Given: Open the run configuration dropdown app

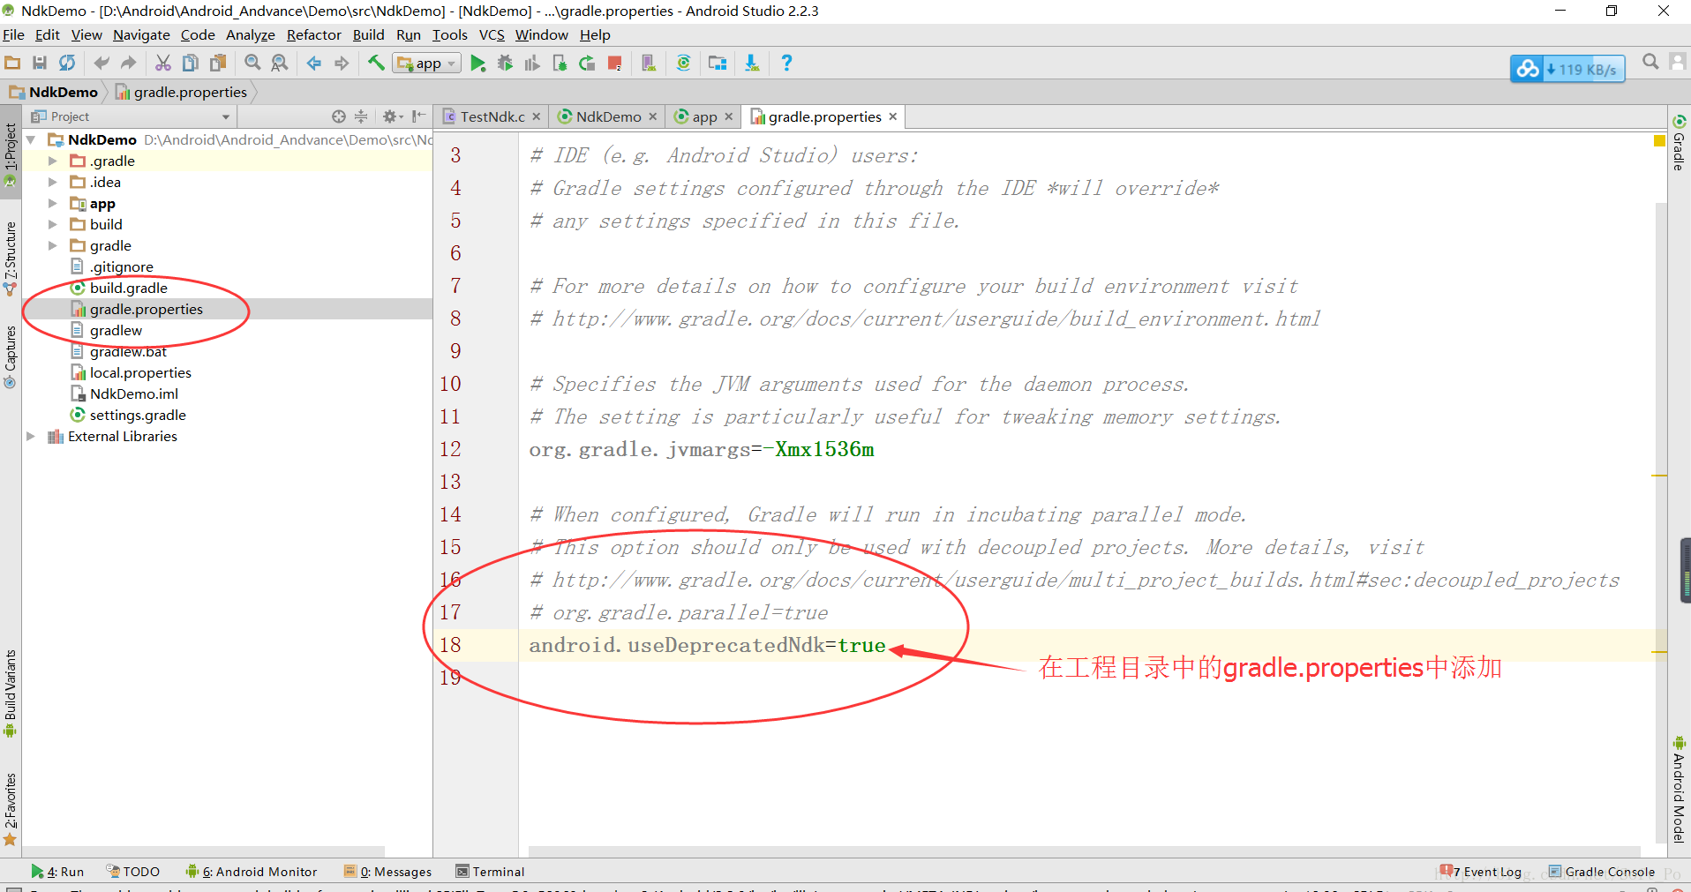Looking at the screenshot, I should [x=427, y=63].
